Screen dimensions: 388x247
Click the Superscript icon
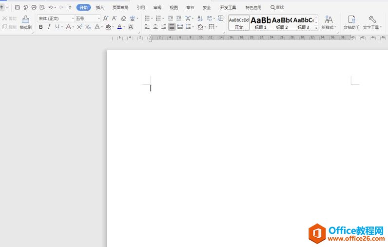pyautogui.click(x=79, y=27)
